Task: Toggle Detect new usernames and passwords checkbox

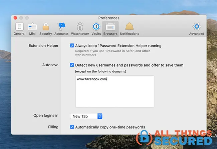Action: tap(72, 65)
